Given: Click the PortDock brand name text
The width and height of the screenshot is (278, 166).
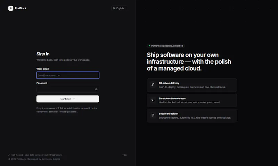Looking at the screenshot, I should pos(21,8).
